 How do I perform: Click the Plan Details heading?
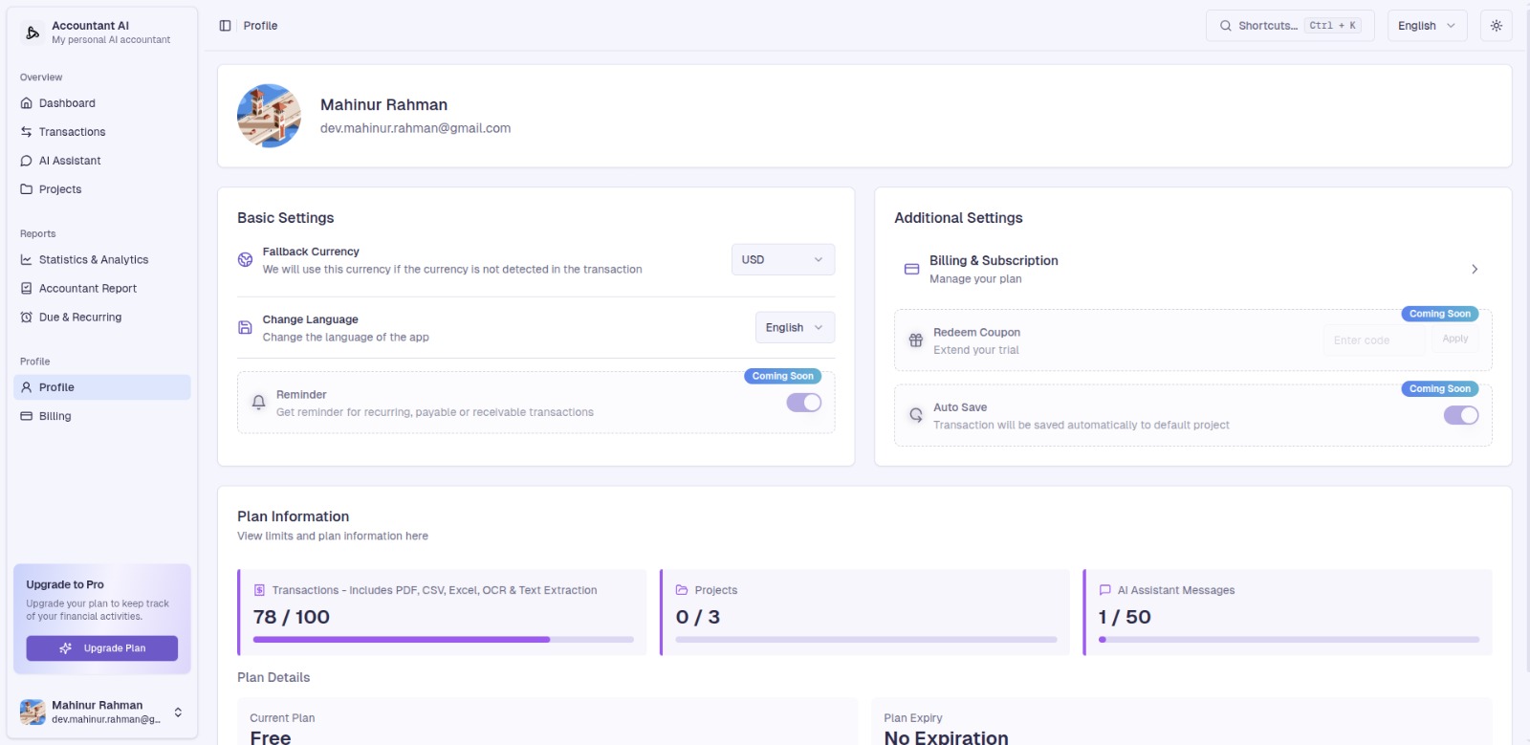(273, 677)
